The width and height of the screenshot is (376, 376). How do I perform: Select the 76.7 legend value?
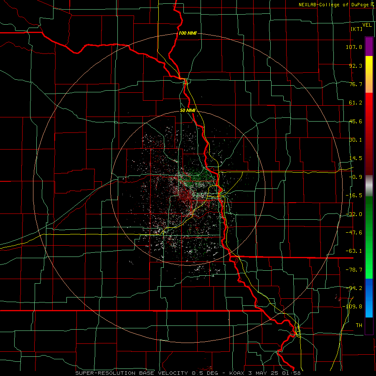click(356, 84)
